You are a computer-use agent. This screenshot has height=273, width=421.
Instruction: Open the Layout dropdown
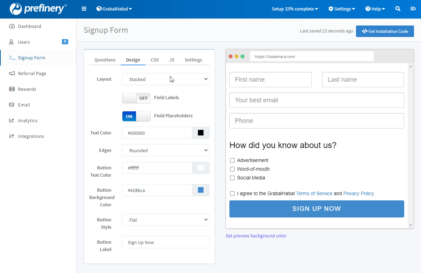tap(165, 79)
